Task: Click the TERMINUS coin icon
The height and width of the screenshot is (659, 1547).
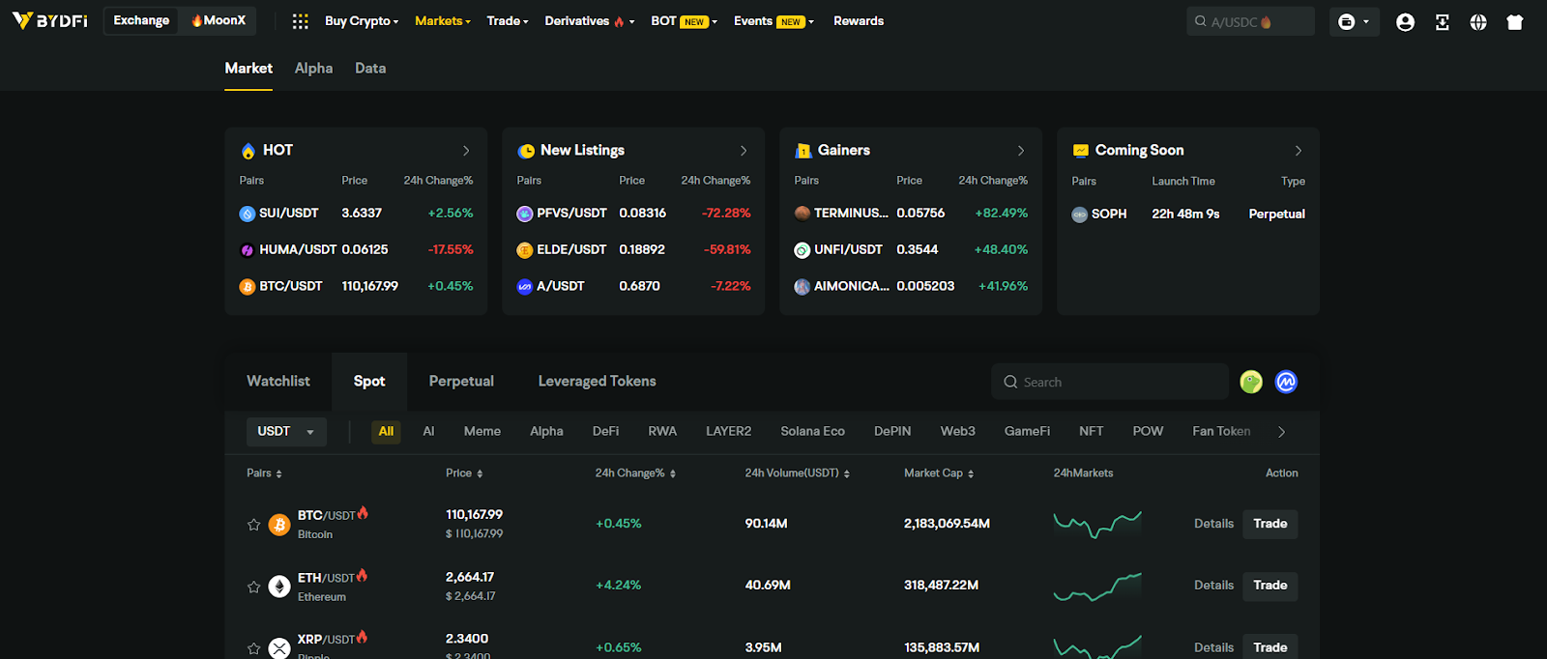Action: pyautogui.click(x=803, y=214)
